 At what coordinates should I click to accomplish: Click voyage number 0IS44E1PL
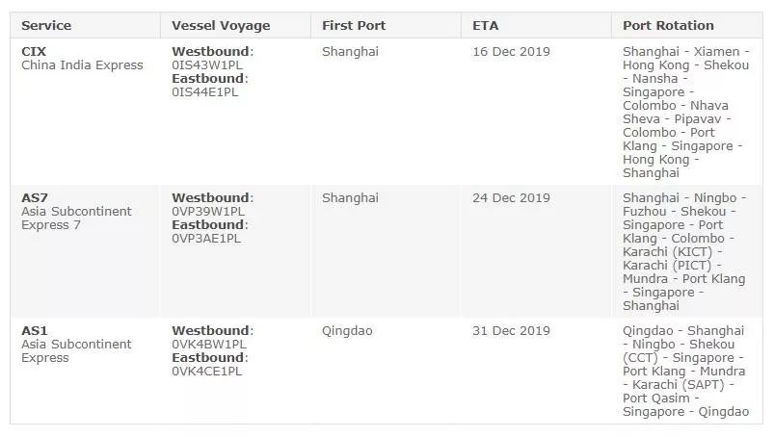(x=205, y=92)
